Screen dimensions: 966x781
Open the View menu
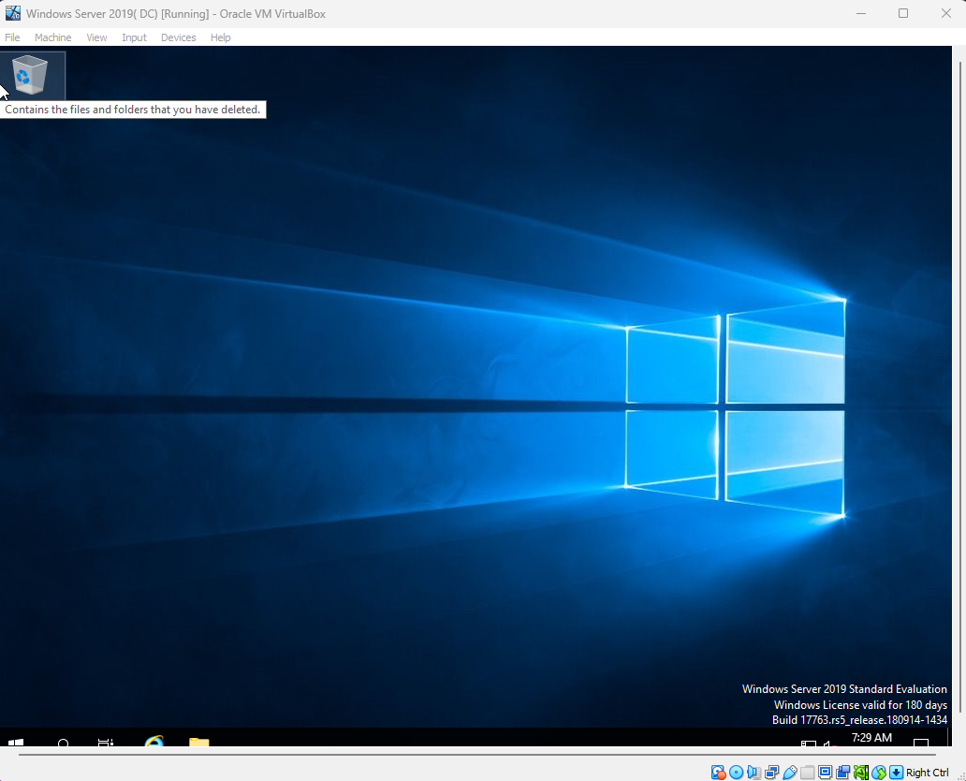[x=96, y=37]
